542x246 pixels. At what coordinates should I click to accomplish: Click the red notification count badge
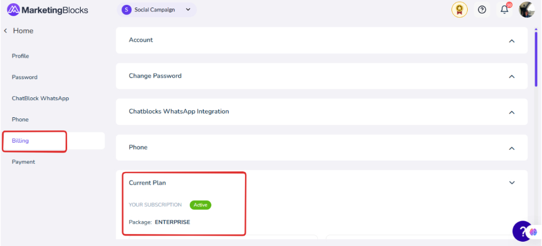click(x=509, y=5)
